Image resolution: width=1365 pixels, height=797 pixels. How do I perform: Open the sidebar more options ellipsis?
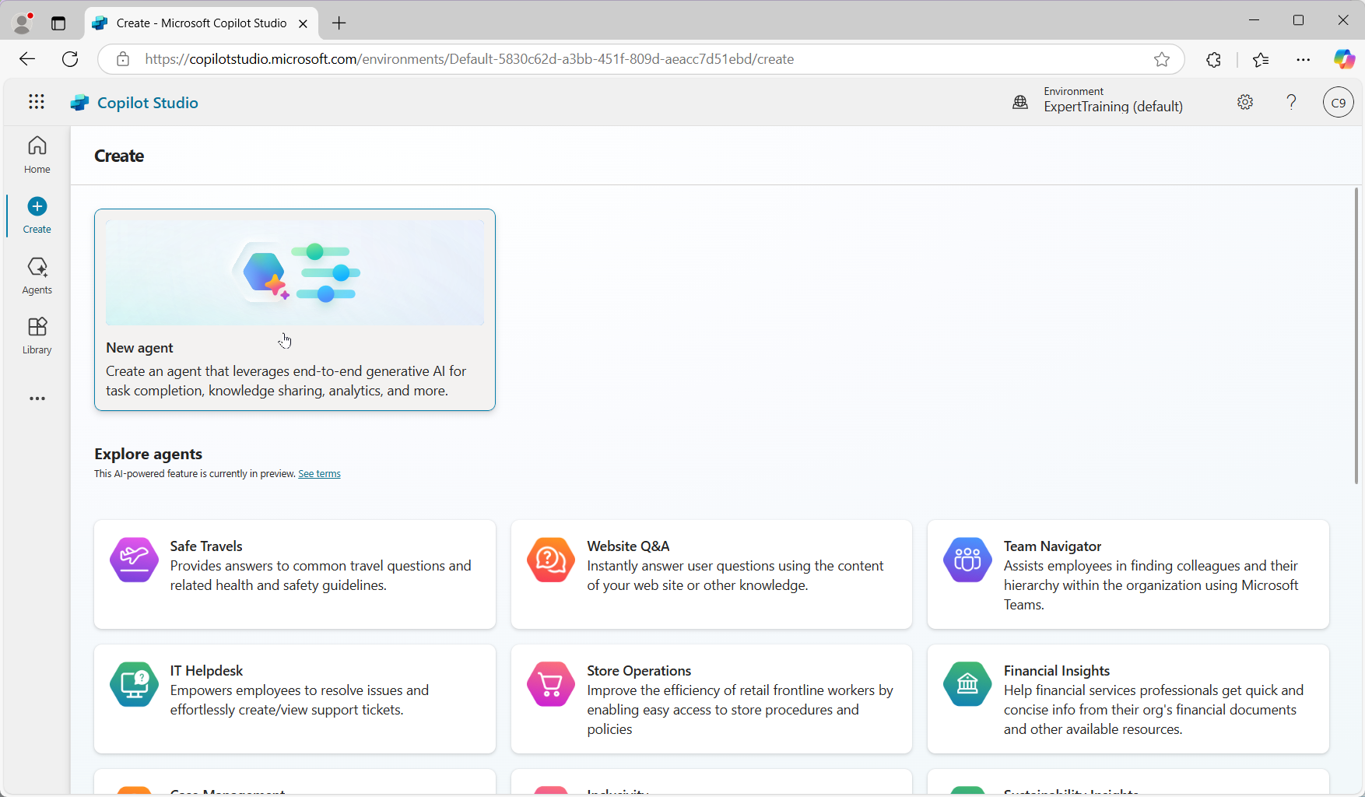tap(37, 398)
